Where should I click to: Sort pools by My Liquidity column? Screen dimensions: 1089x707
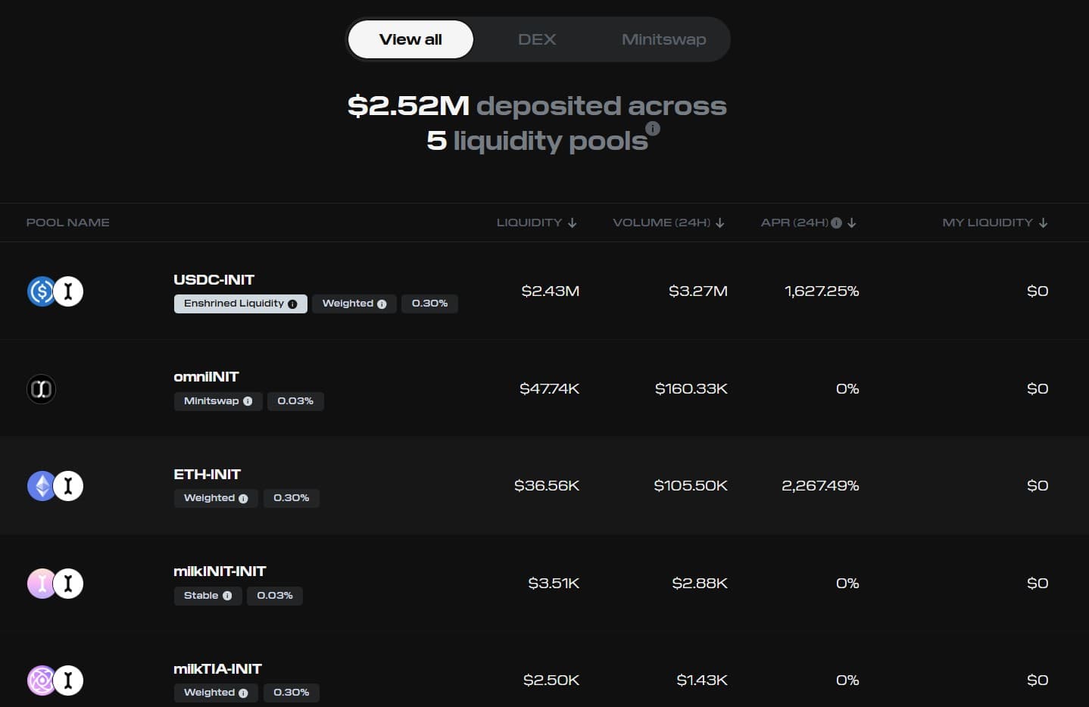(x=994, y=223)
